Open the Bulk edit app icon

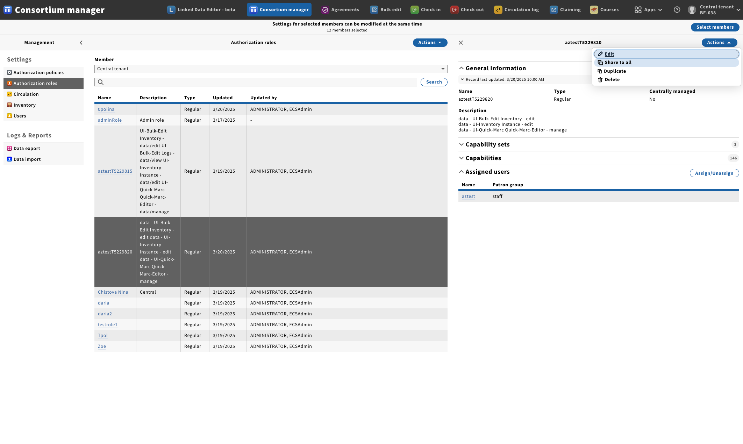[x=374, y=10]
